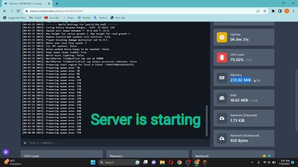This screenshot has height=167, width=298.
Task: Click the yellow icon in the Network panel
Action: click(x=264, y=156)
